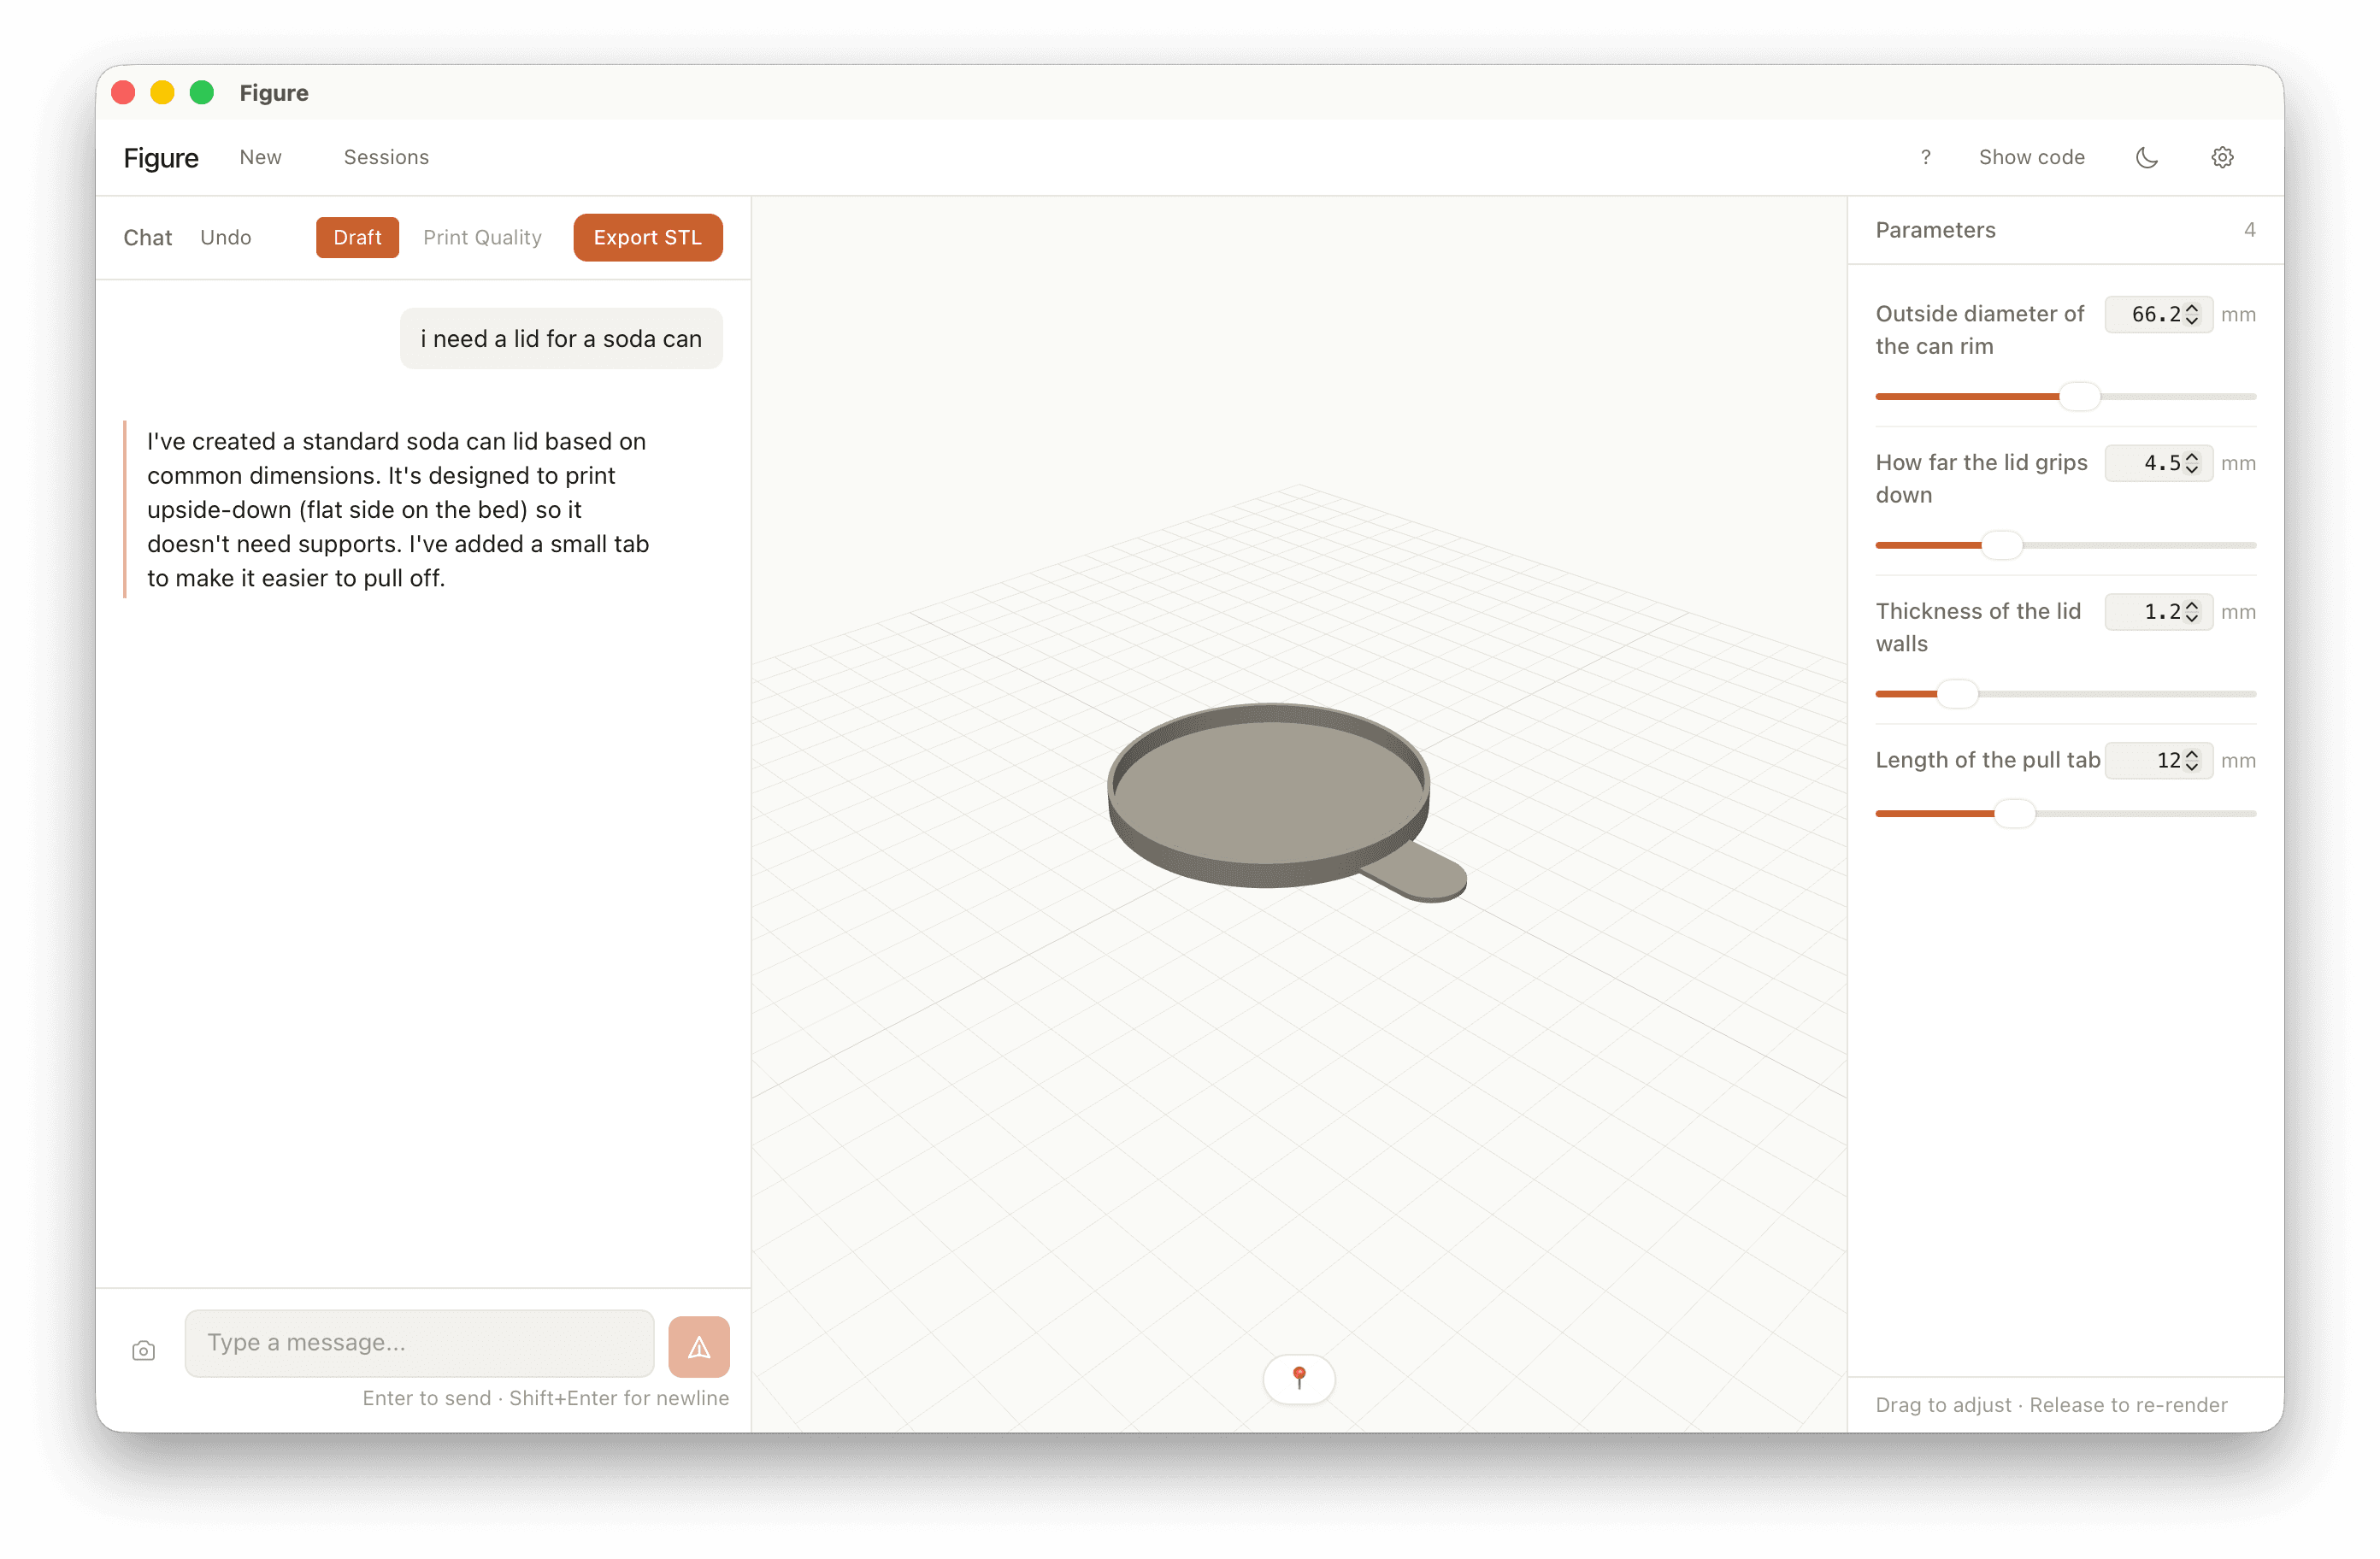The height and width of the screenshot is (1559, 2380).
Task: Click the 'Thickness of the lid walls' label
Action: (1978, 627)
